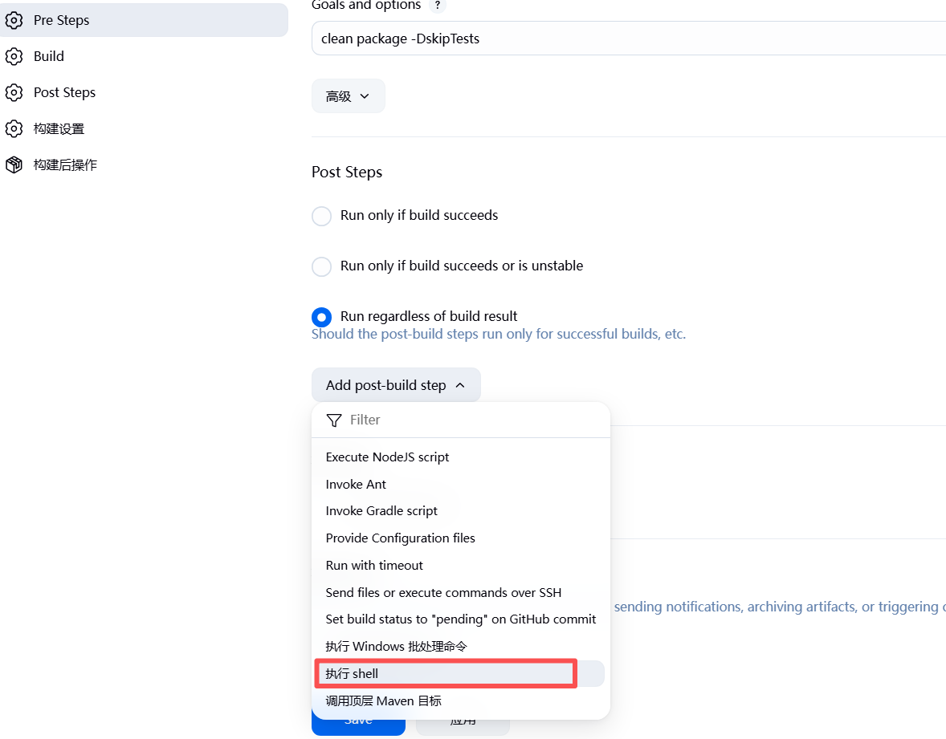This screenshot has width=946, height=739.
Task: Click the 构建后操作 package icon
Action: click(14, 164)
